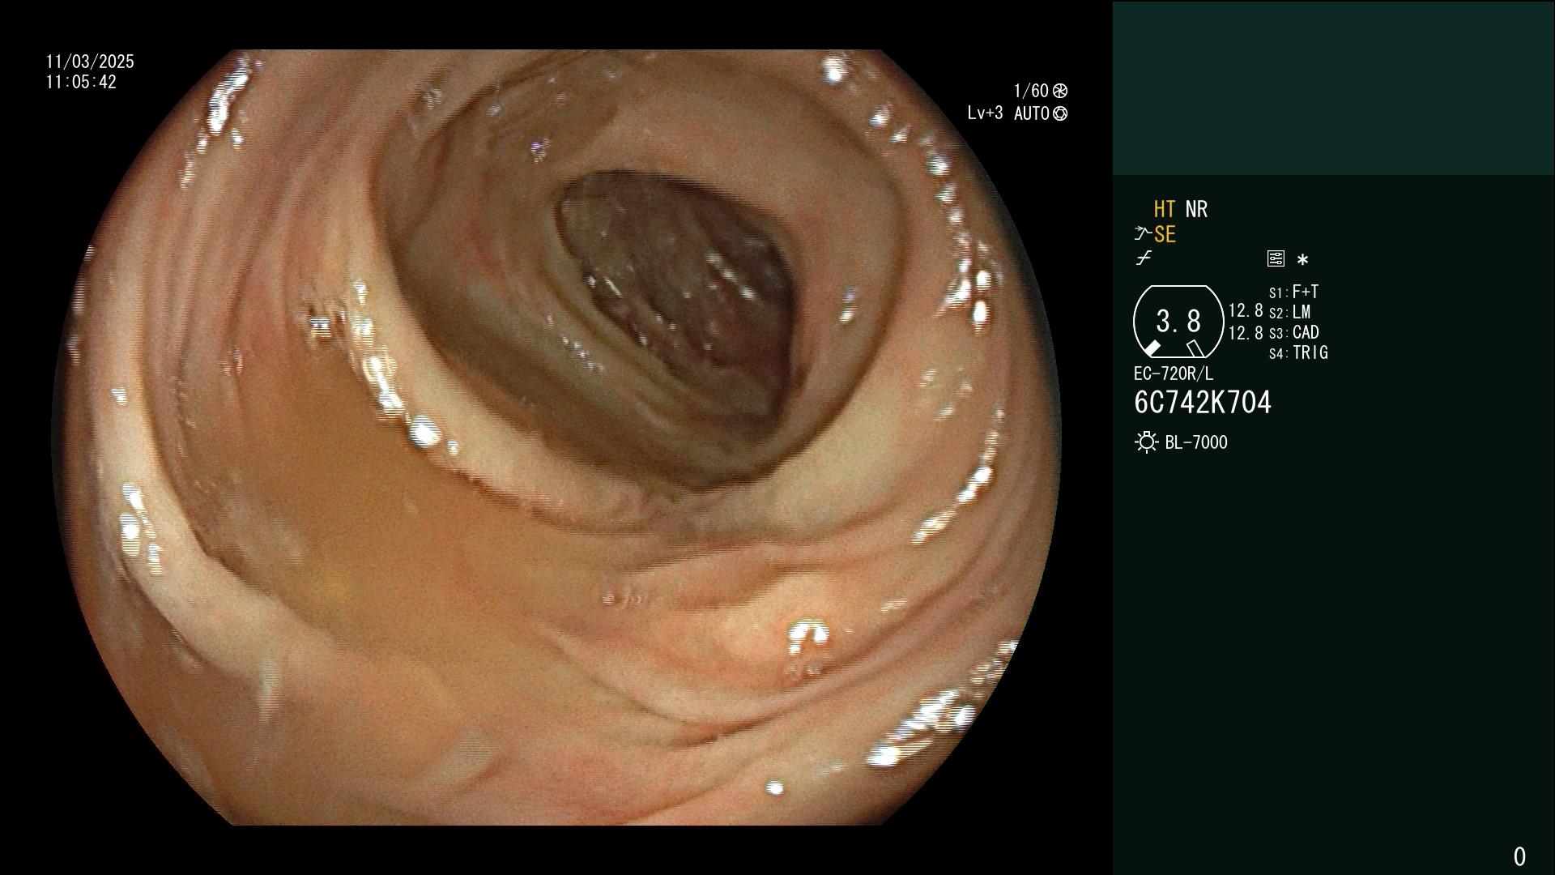This screenshot has height=875, width=1555.
Task: Click the AUTO iris mode icon
Action: click(1060, 114)
